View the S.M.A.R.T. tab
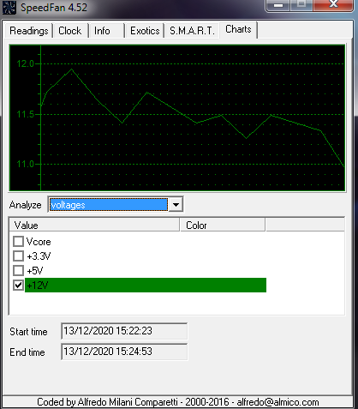 [192, 31]
